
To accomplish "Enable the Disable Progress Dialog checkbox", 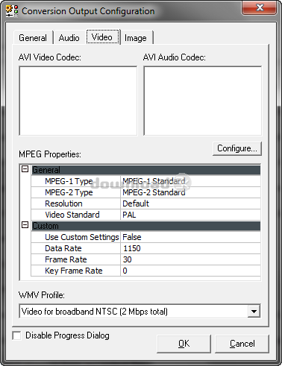I will [x=16, y=335].
